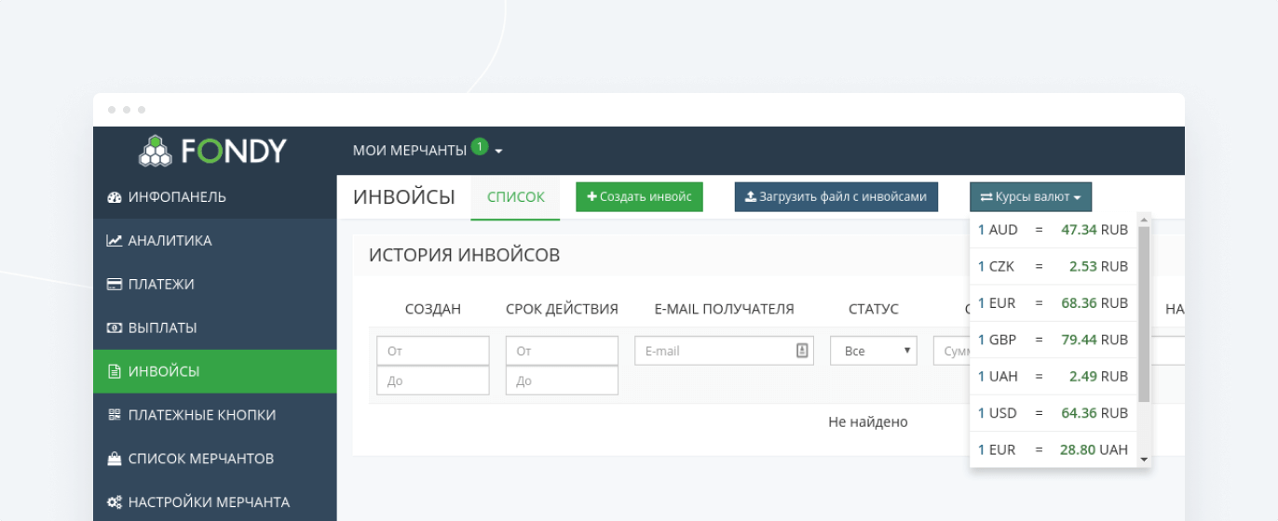Click the FONDY hexagon logo icon
Screen dimensions: 1278x521
tap(156, 151)
